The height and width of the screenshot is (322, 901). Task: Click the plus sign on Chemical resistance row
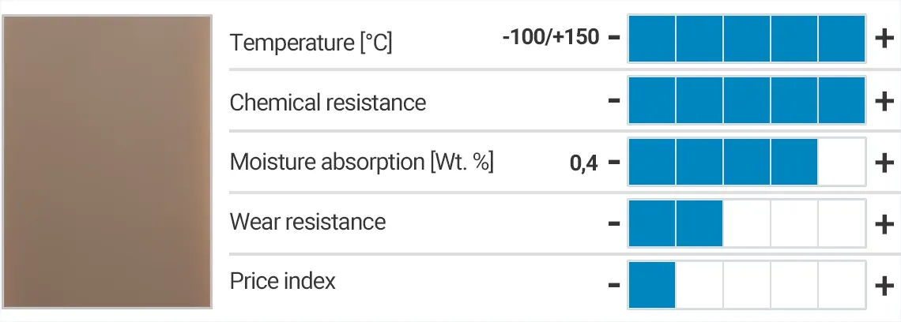coord(884,101)
